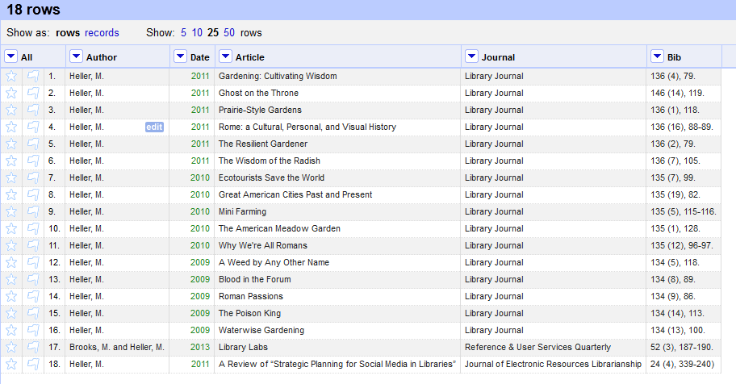Star the row The Poison King
The height and width of the screenshot is (384, 736).
(11, 313)
